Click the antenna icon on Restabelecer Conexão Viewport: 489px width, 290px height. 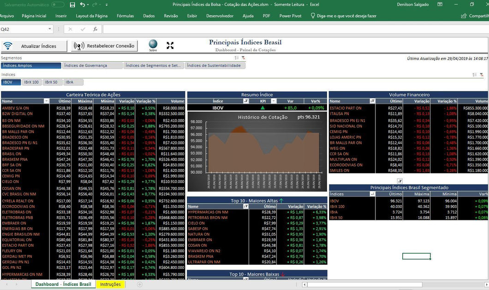tap(79, 46)
